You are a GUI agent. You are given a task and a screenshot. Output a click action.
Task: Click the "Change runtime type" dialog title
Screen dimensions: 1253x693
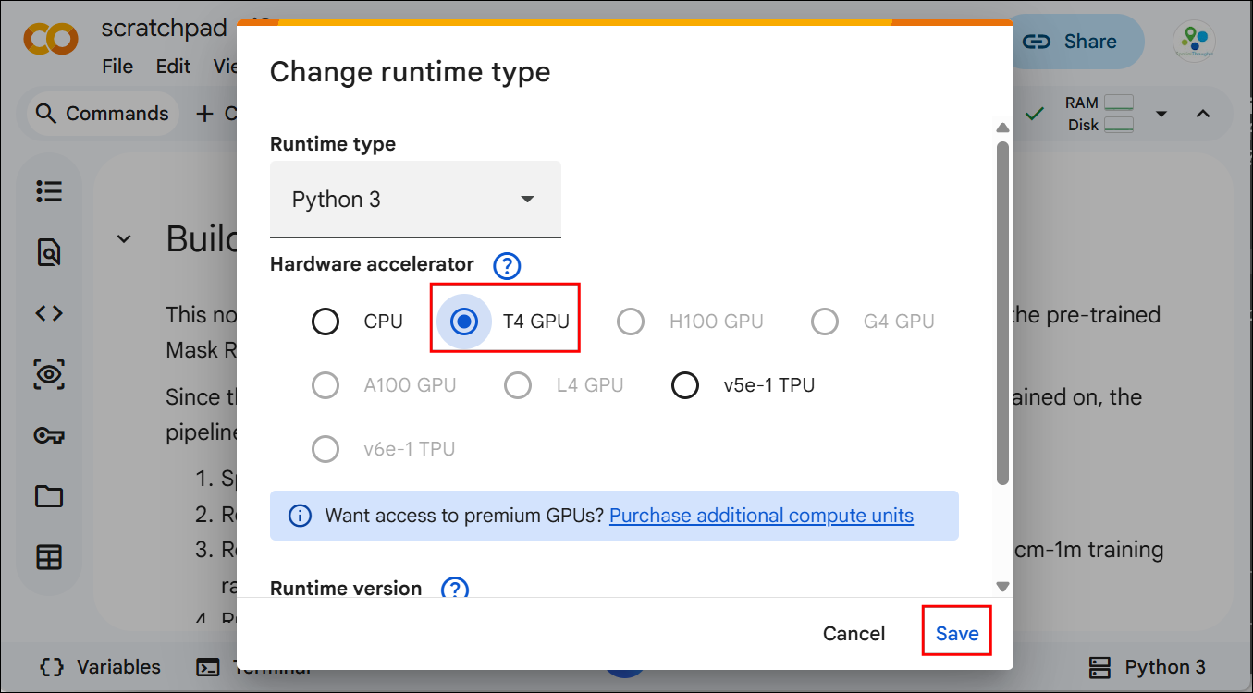[x=410, y=72]
